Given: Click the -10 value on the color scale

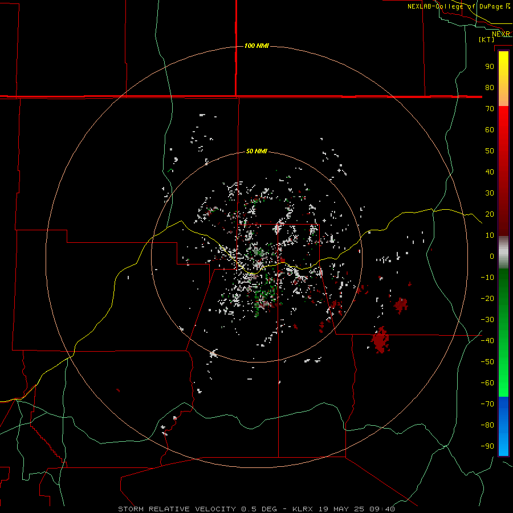Looking at the screenshot, I should pos(487,278).
